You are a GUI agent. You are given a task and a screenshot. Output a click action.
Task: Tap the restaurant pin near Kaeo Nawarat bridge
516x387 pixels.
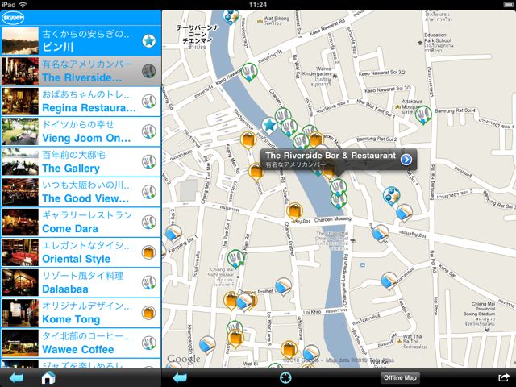point(249,72)
